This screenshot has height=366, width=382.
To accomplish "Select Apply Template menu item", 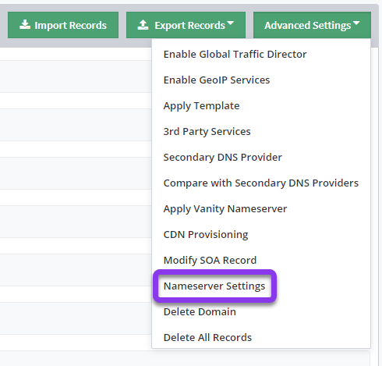I will click(201, 105).
